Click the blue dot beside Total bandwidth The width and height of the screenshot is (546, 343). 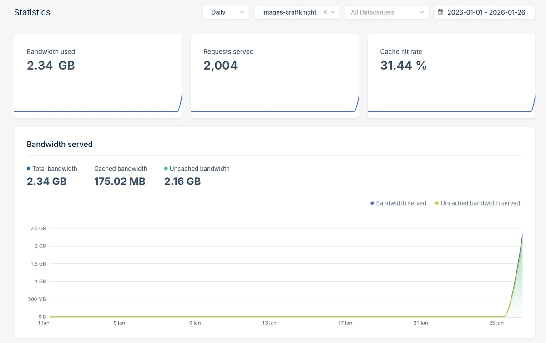[29, 169]
